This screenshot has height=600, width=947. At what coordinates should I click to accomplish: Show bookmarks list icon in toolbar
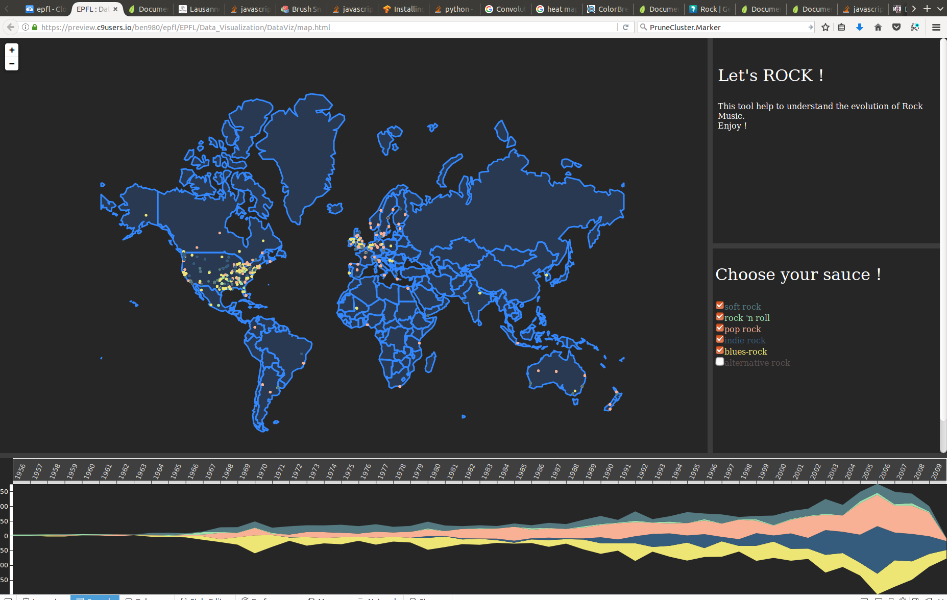[x=841, y=27]
